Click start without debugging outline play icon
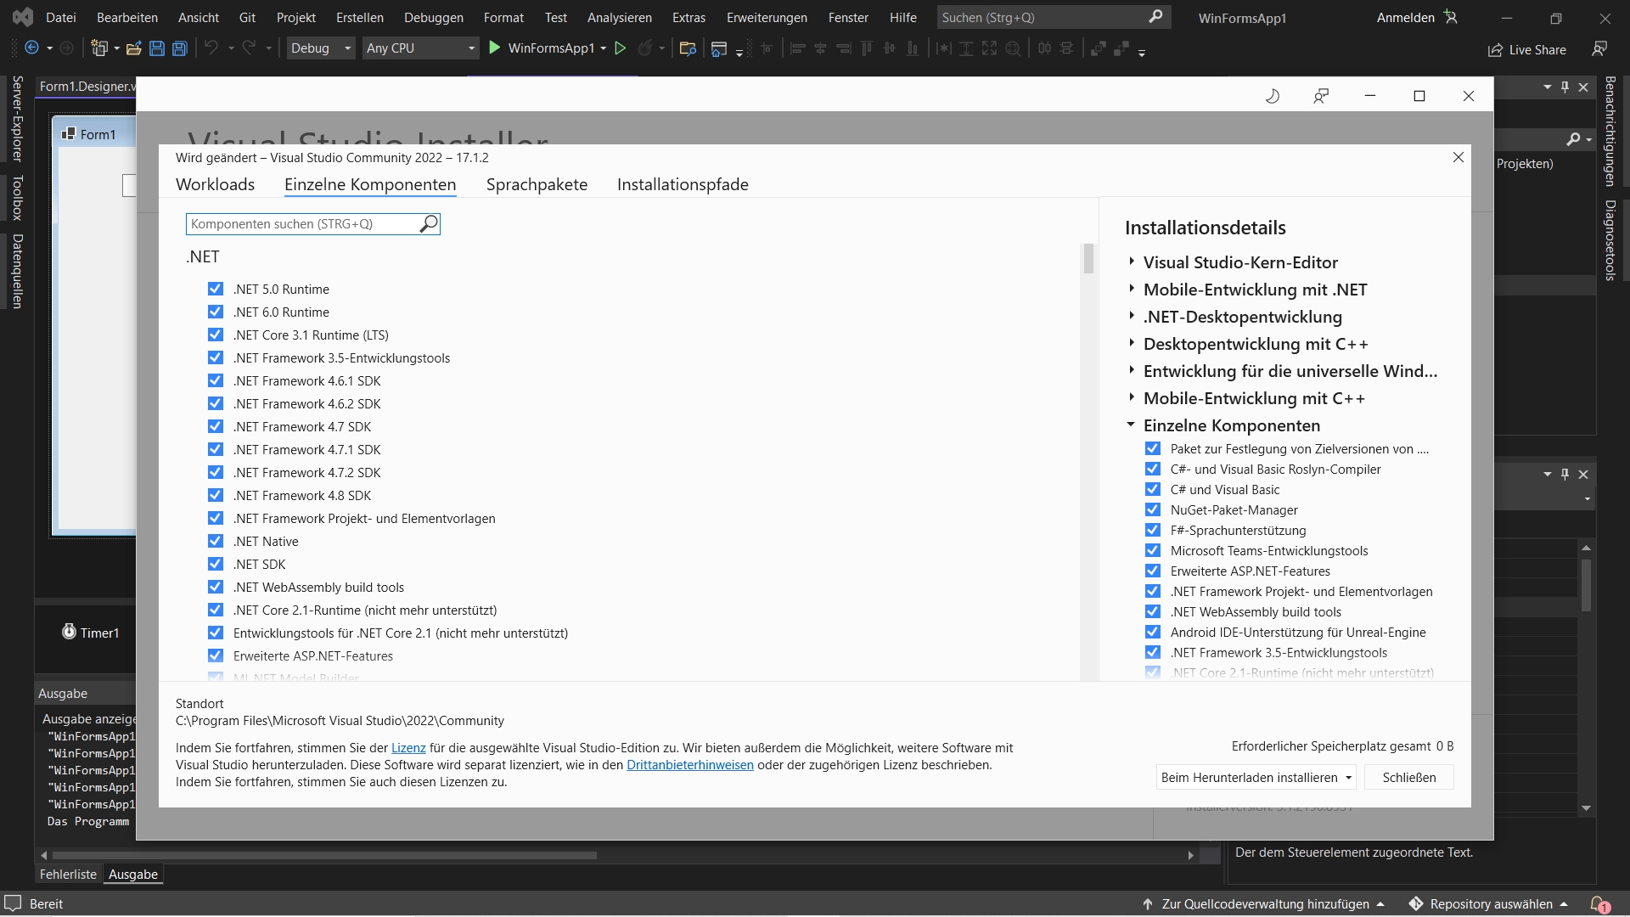The height and width of the screenshot is (917, 1630). pyautogui.click(x=621, y=48)
